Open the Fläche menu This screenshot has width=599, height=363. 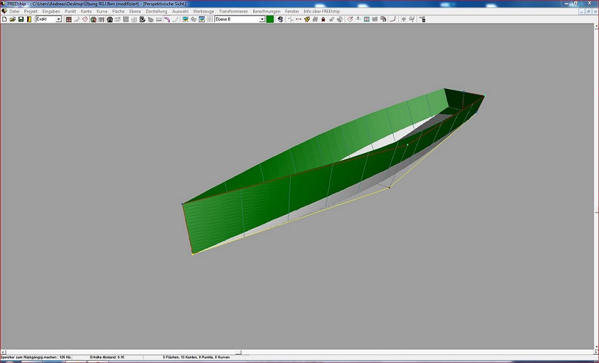(118, 12)
